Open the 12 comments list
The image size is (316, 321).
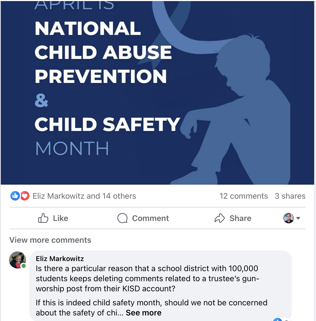coord(244,196)
